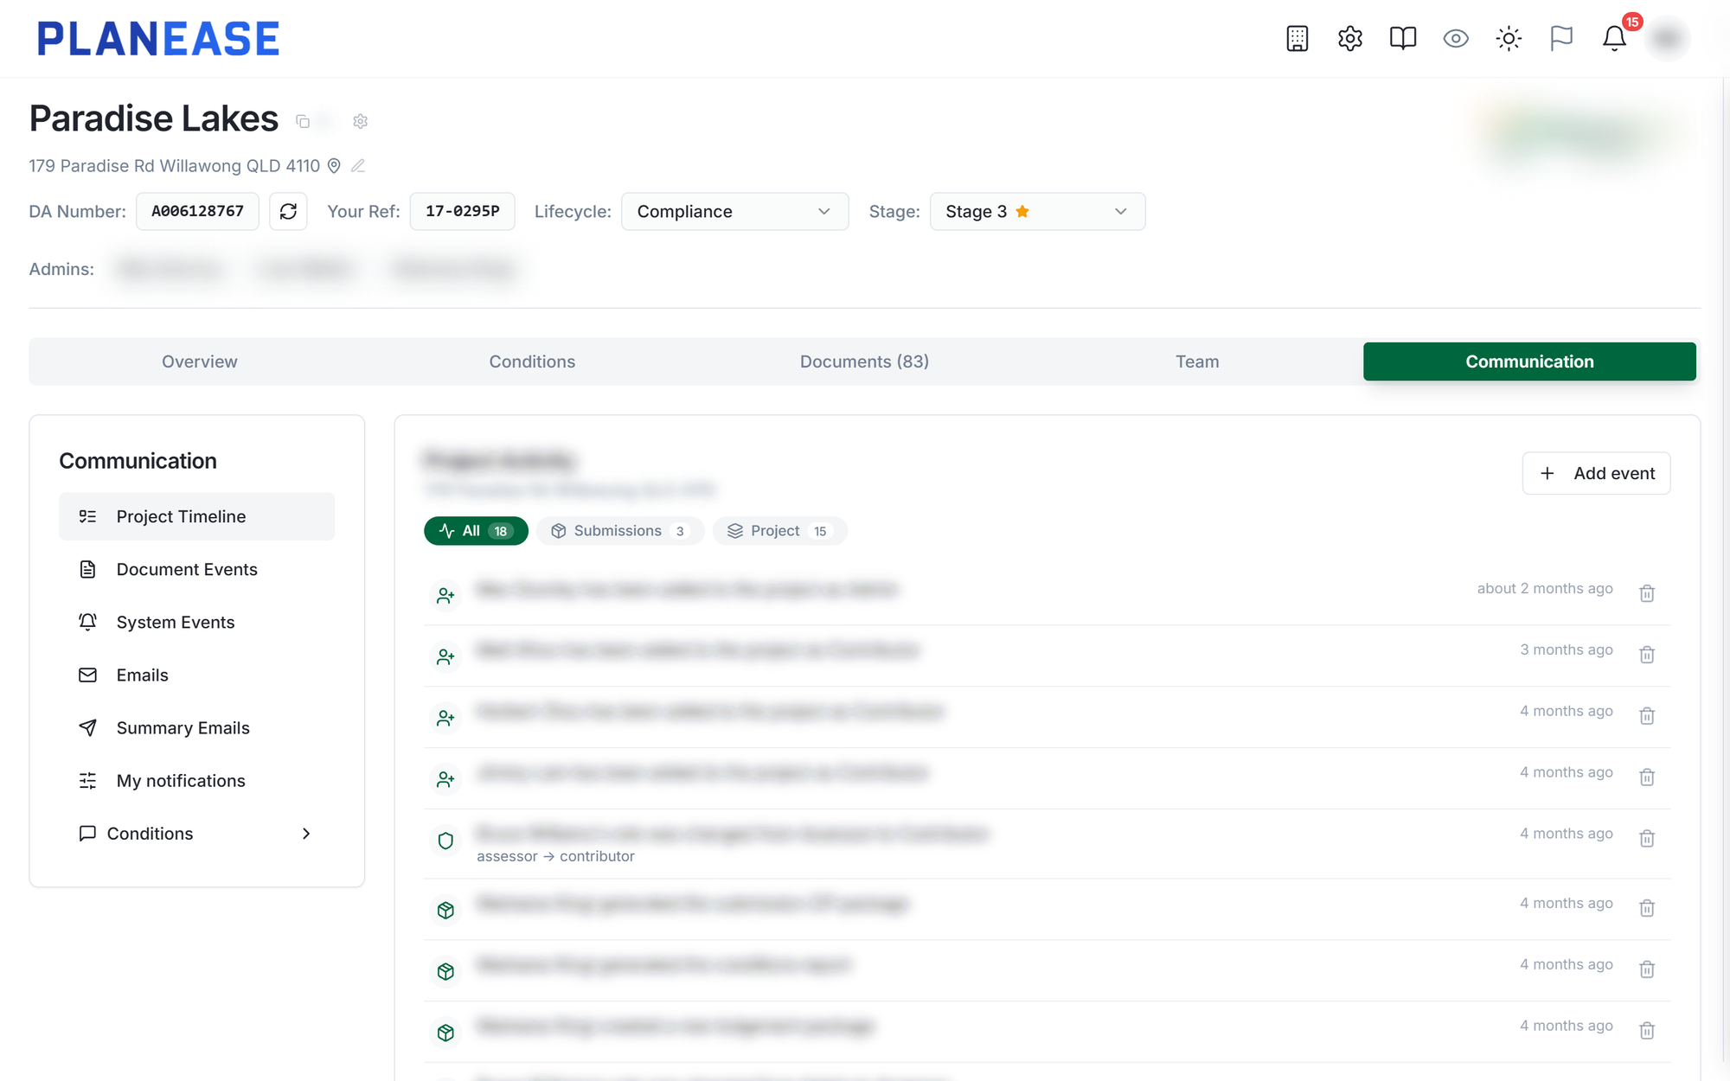This screenshot has width=1730, height=1081.
Task: Filter activity by All 18
Action: (476, 531)
